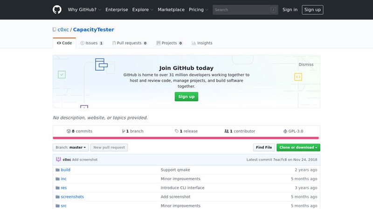Dismiss the Join GitHub banner

pos(306,65)
